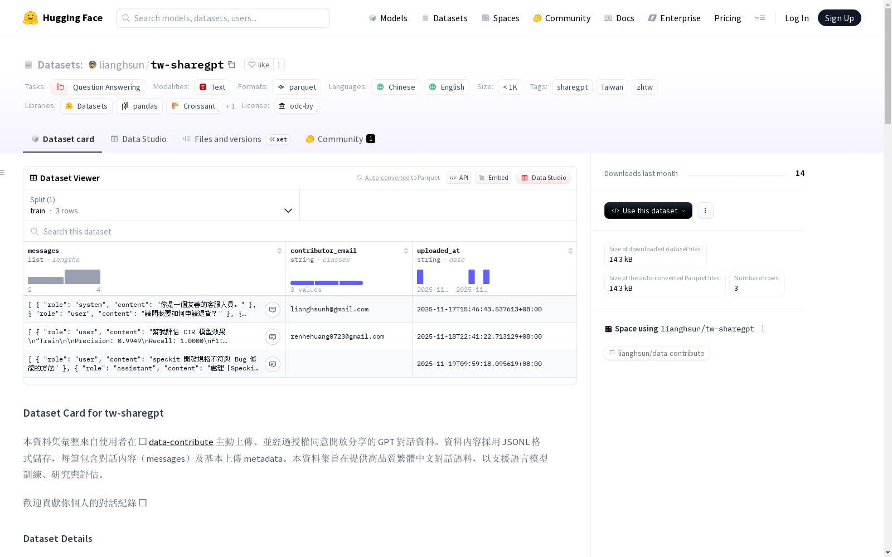Filter by Chinese language tag
The height and width of the screenshot is (557, 892).
pos(396,87)
